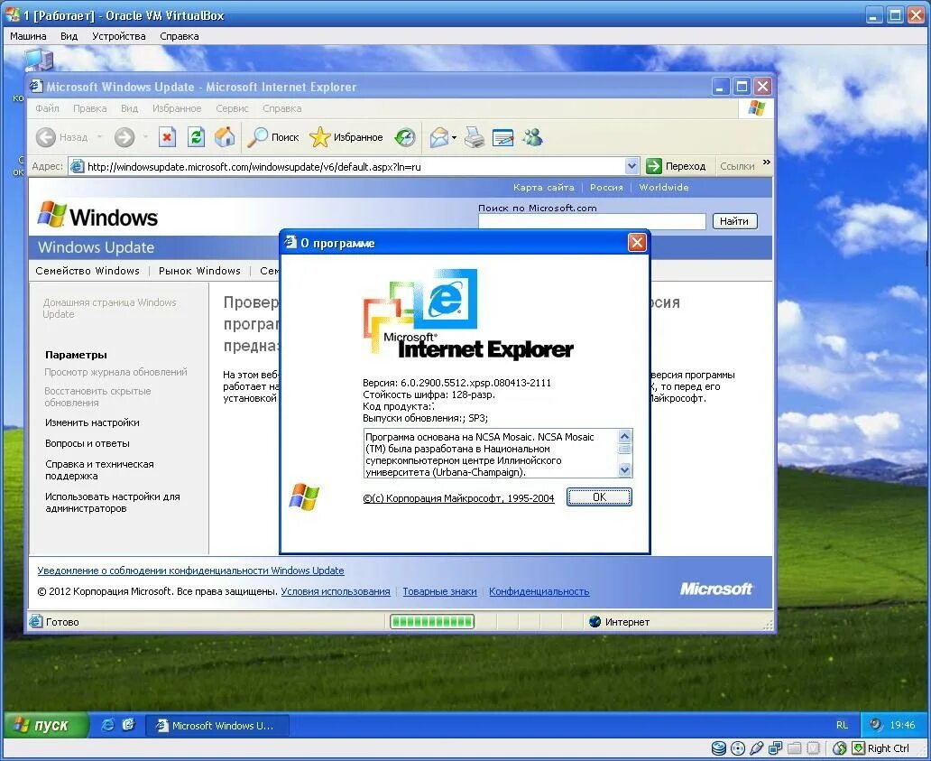This screenshot has height=761, width=931.
Task: Click the Stop loading icon
Action: tap(166, 137)
